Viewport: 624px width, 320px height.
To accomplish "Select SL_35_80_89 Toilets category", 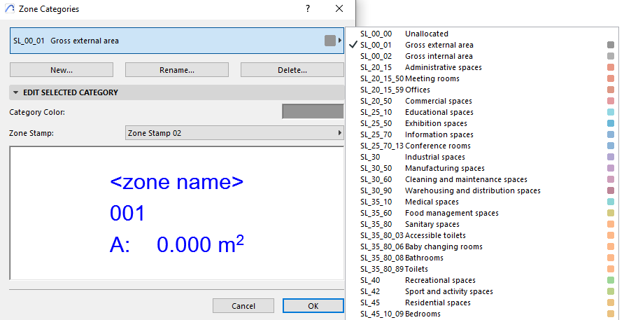I will (x=482, y=269).
